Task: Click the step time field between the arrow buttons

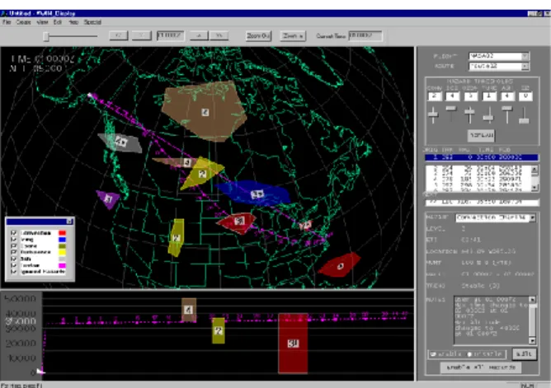Action: (x=171, y=35)
